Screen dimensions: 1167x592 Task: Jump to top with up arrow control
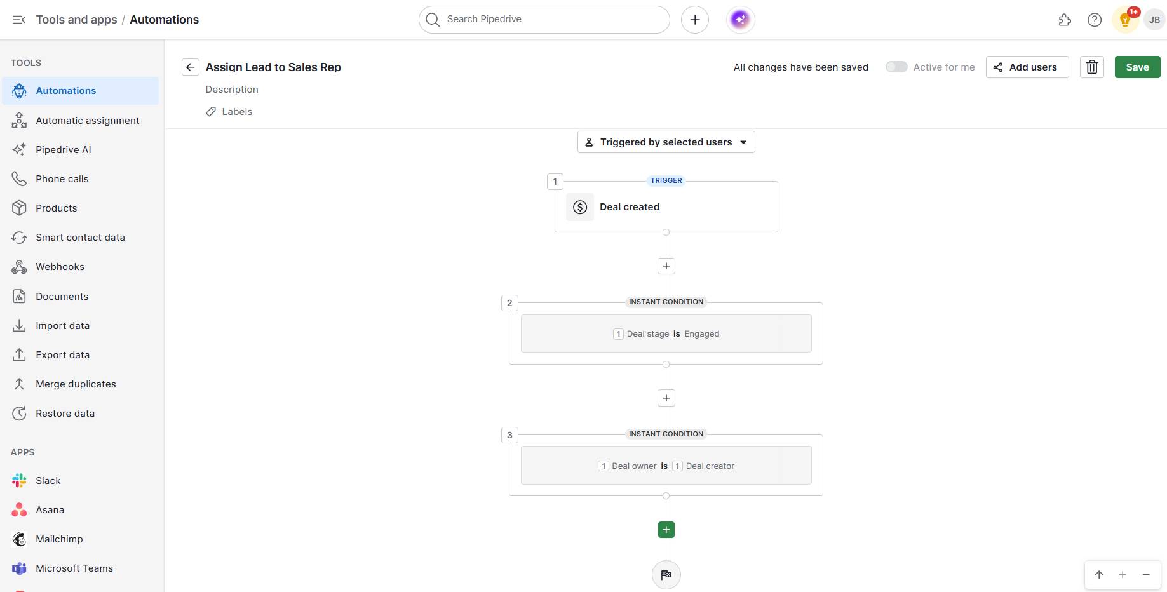coord(1099,575)
